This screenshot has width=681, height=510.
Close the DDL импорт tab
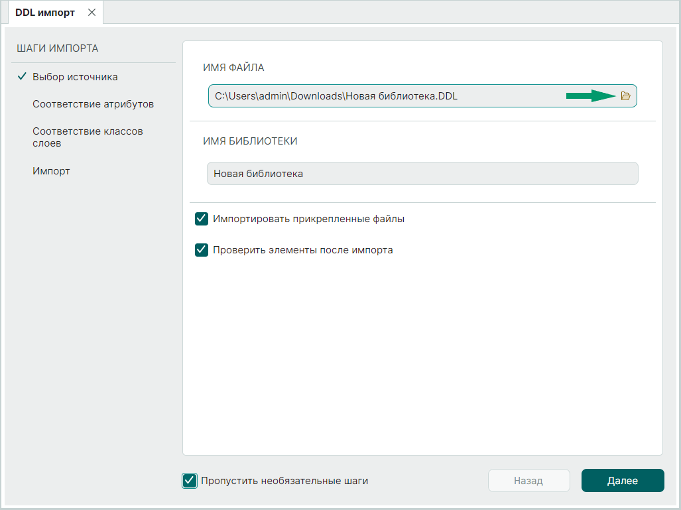pyautogui.click(x=92, y=13)
